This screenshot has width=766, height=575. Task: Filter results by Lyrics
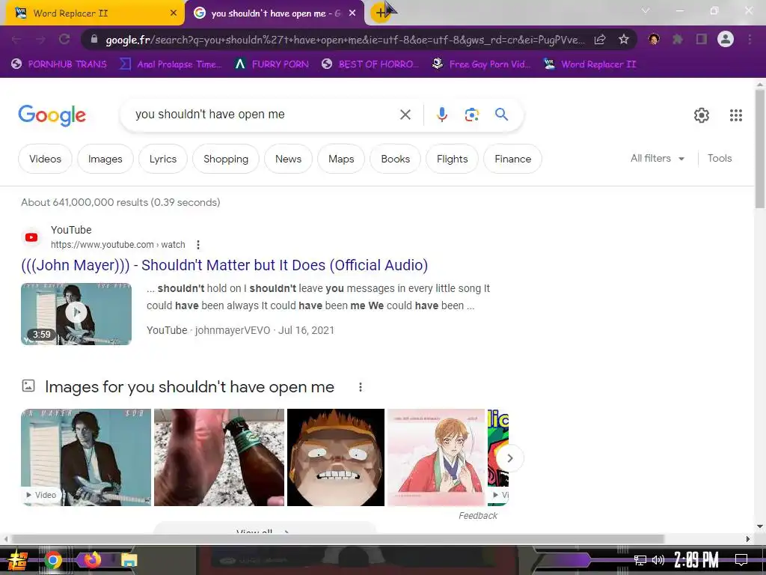162,159
